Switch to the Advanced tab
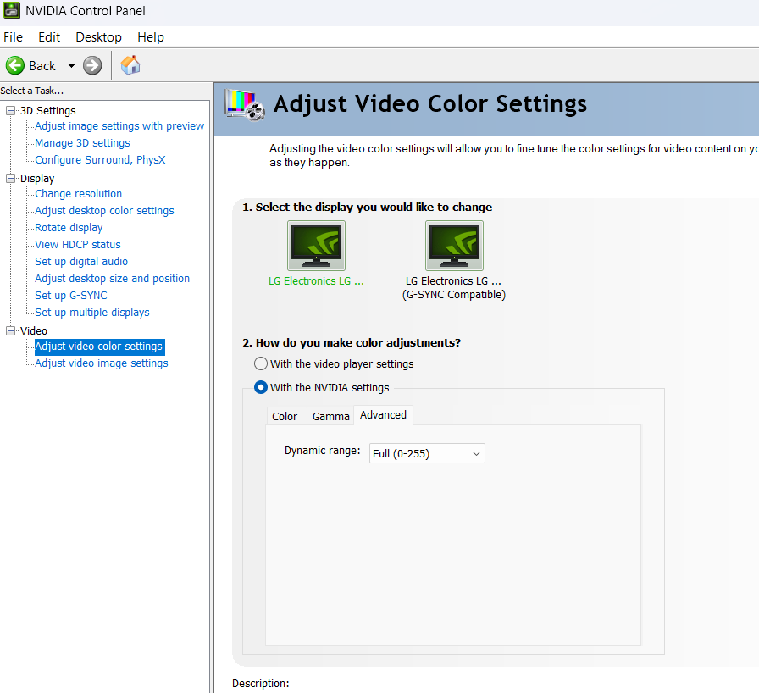 (383, 415)
